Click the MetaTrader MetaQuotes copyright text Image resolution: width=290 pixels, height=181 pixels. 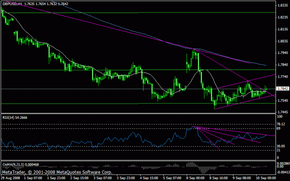57,172
